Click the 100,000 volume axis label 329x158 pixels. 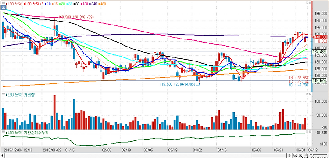click(321, 101)
